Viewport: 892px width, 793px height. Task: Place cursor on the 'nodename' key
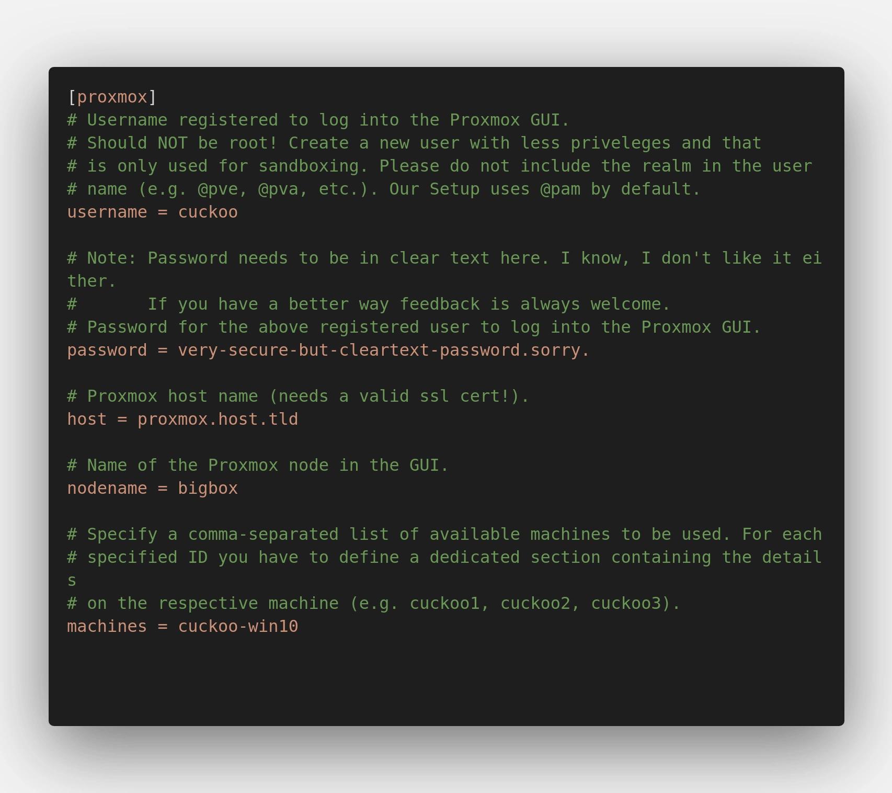click(107, 489)
